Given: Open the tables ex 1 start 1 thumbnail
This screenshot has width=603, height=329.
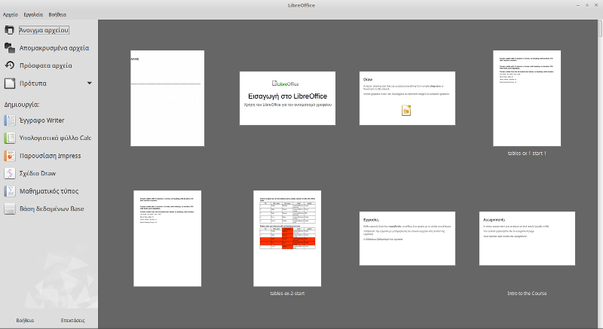Looking at the screenshot, I should [527, 99].
